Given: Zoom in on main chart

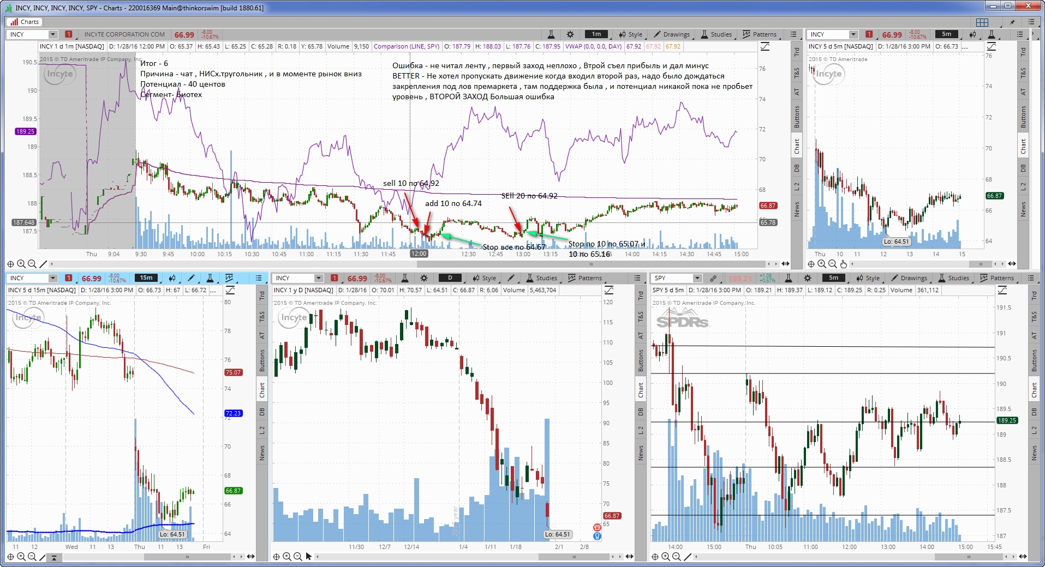Looking at the screenshot, I should click(21, 264).
